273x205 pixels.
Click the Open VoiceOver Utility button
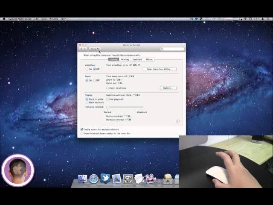tap(159, 69)
